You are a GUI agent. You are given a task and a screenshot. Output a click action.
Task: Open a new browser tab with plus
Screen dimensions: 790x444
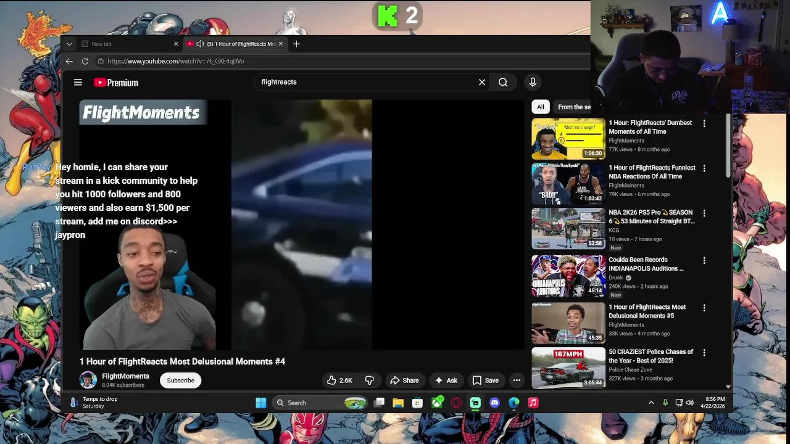[x=296, y=44]
